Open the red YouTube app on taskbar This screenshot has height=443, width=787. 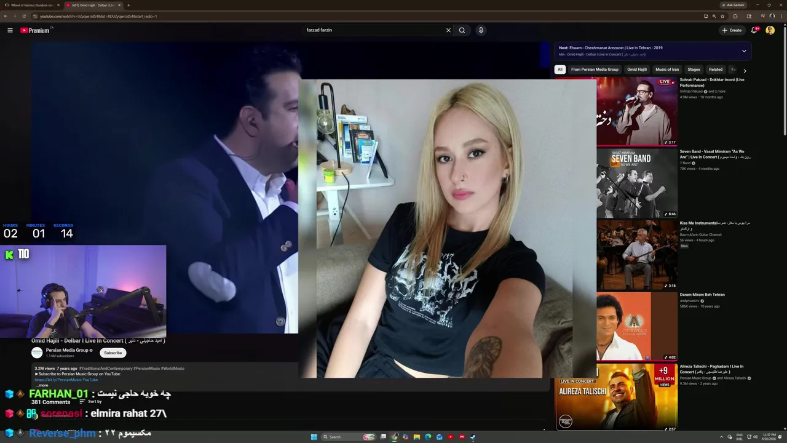point(450,437)
